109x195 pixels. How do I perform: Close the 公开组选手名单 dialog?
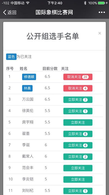[99, 33]
